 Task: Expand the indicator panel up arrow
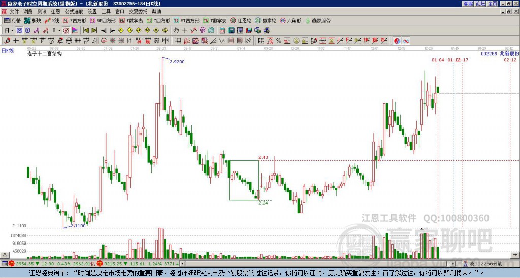(x=4, y=255)
